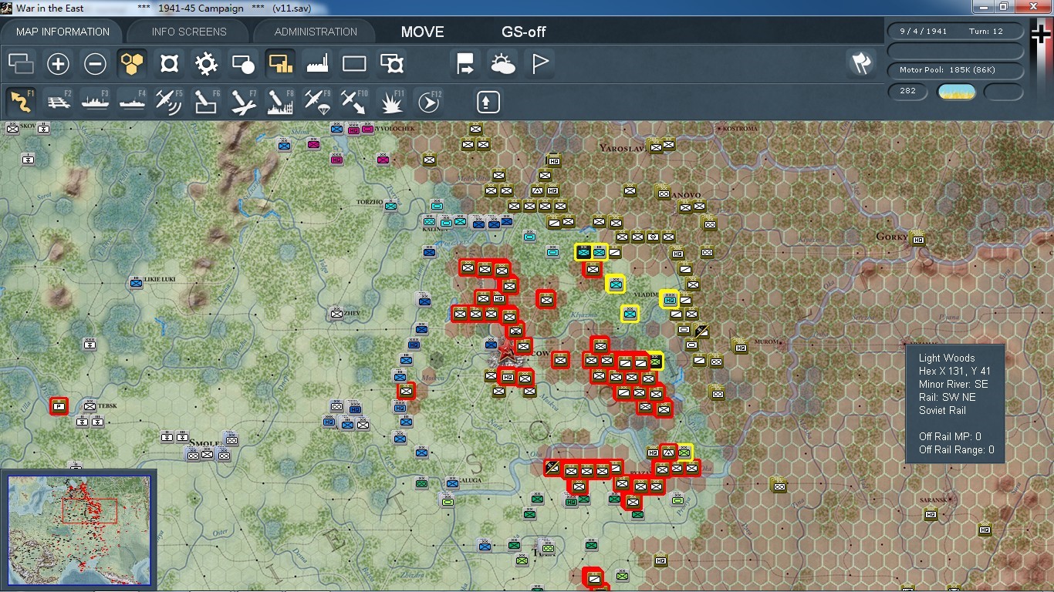This screenshot has width=1054, height=592.
Task: Select the unit at Velikie Luki
Action: pyautogui.click(x=137, y=283)
